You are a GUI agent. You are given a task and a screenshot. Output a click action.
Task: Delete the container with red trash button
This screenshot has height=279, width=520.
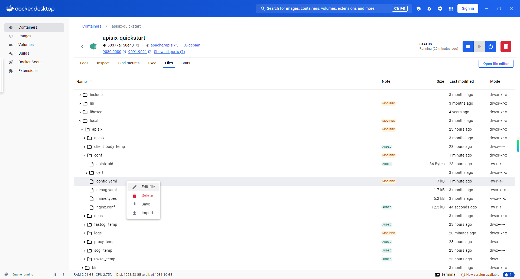tap(506, 46)
